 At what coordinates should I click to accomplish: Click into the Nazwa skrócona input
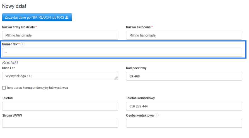tap(184, 35)
